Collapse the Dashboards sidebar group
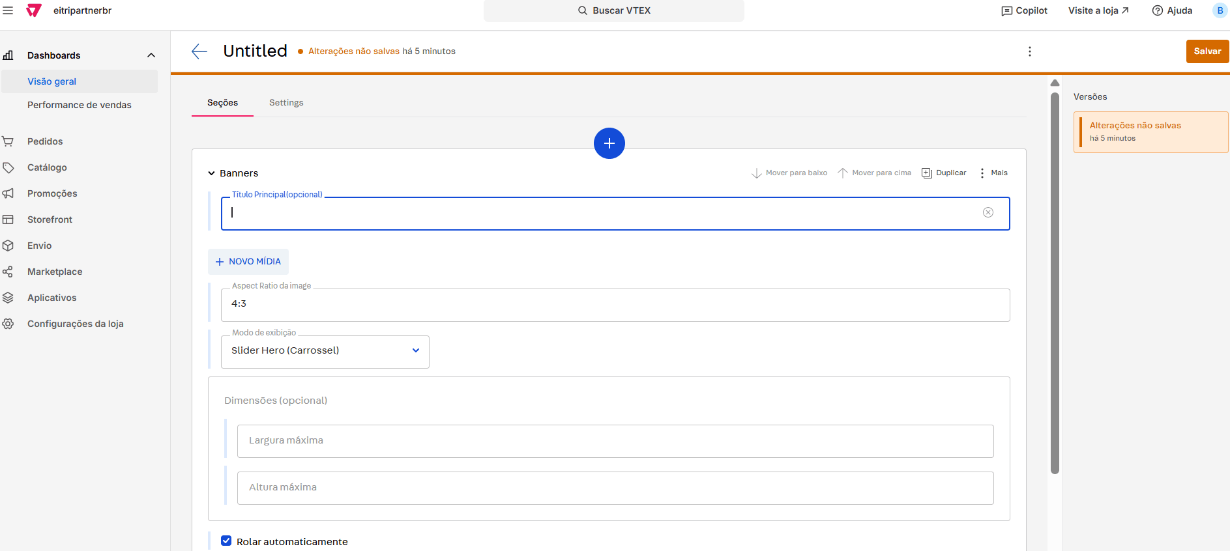The image size is (1230, 551). 151,55
